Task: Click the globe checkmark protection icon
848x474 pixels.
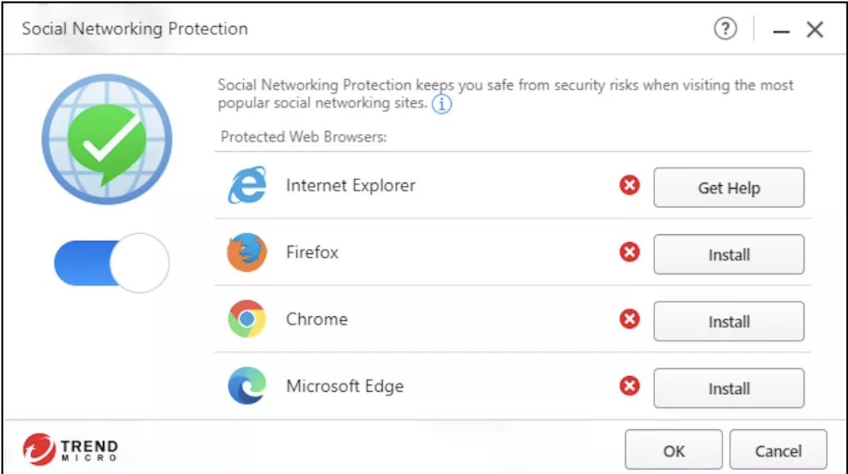Action: 107,139
